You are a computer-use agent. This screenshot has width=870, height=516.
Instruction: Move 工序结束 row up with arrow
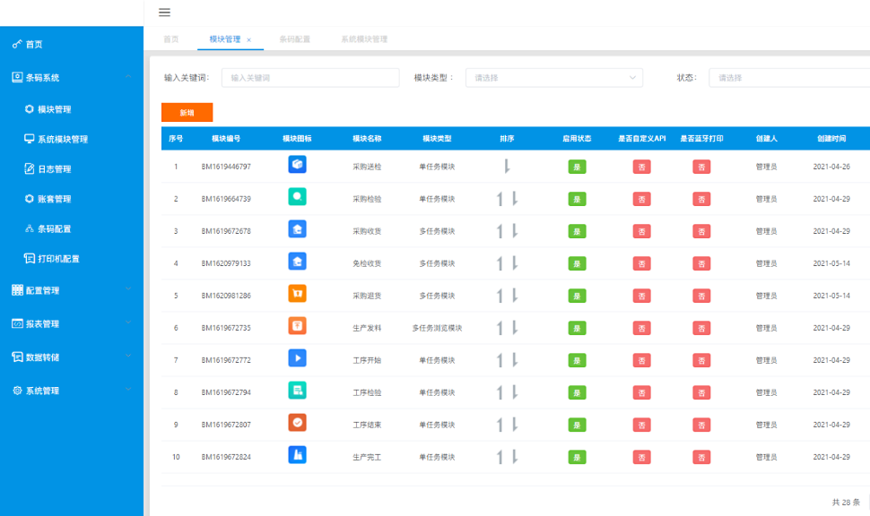(x=500, y=425)
